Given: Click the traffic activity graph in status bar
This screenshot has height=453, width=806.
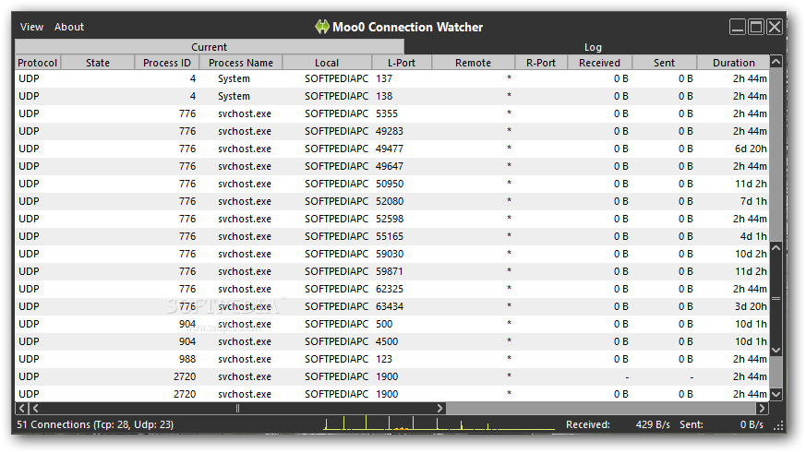Looking at the screenshot, I should click(x=439, y=423).
